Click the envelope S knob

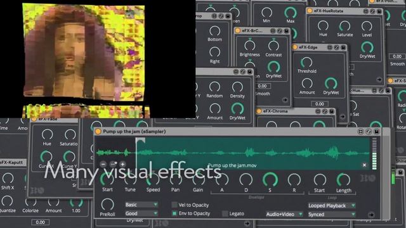(x=270, y=179)
